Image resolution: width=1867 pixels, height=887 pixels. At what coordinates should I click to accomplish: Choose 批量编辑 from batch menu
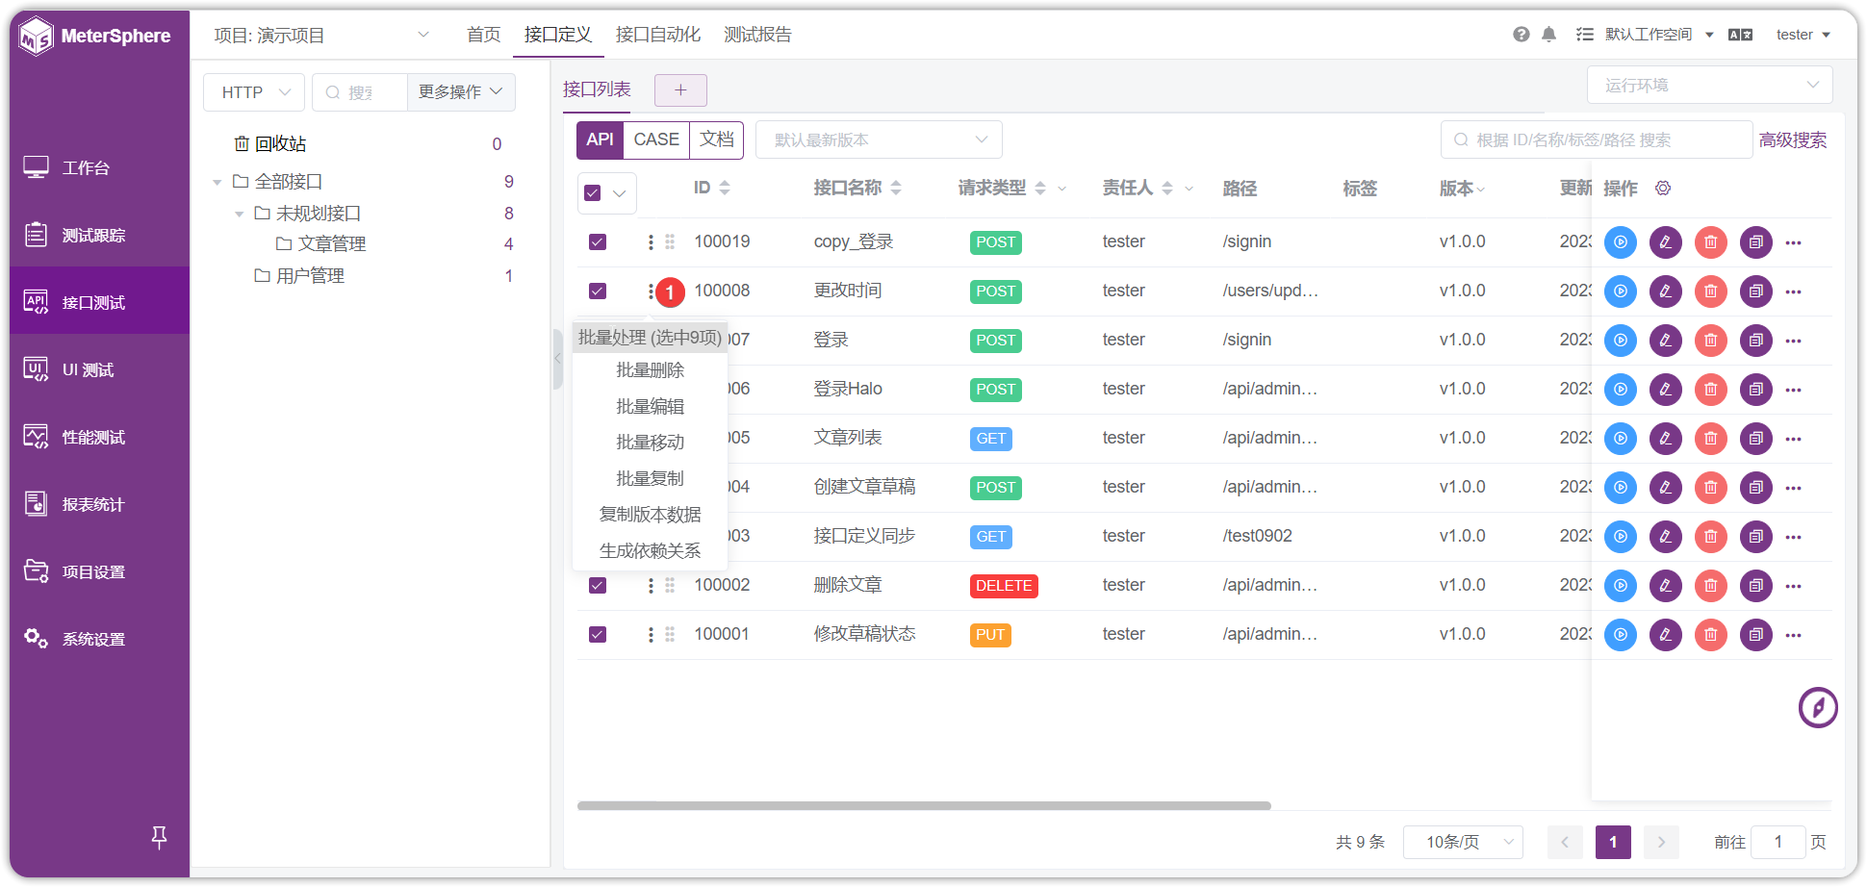651,407
